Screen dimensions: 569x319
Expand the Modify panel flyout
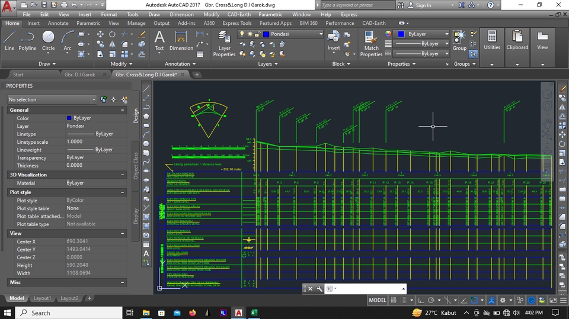(x=121, y=64)
